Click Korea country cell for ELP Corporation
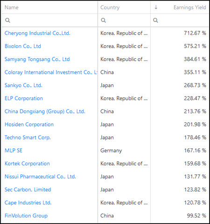 (x=124, y=98)
